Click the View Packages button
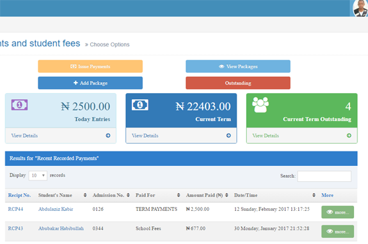Screen dimensions: 368x244 tap(238, 66)
